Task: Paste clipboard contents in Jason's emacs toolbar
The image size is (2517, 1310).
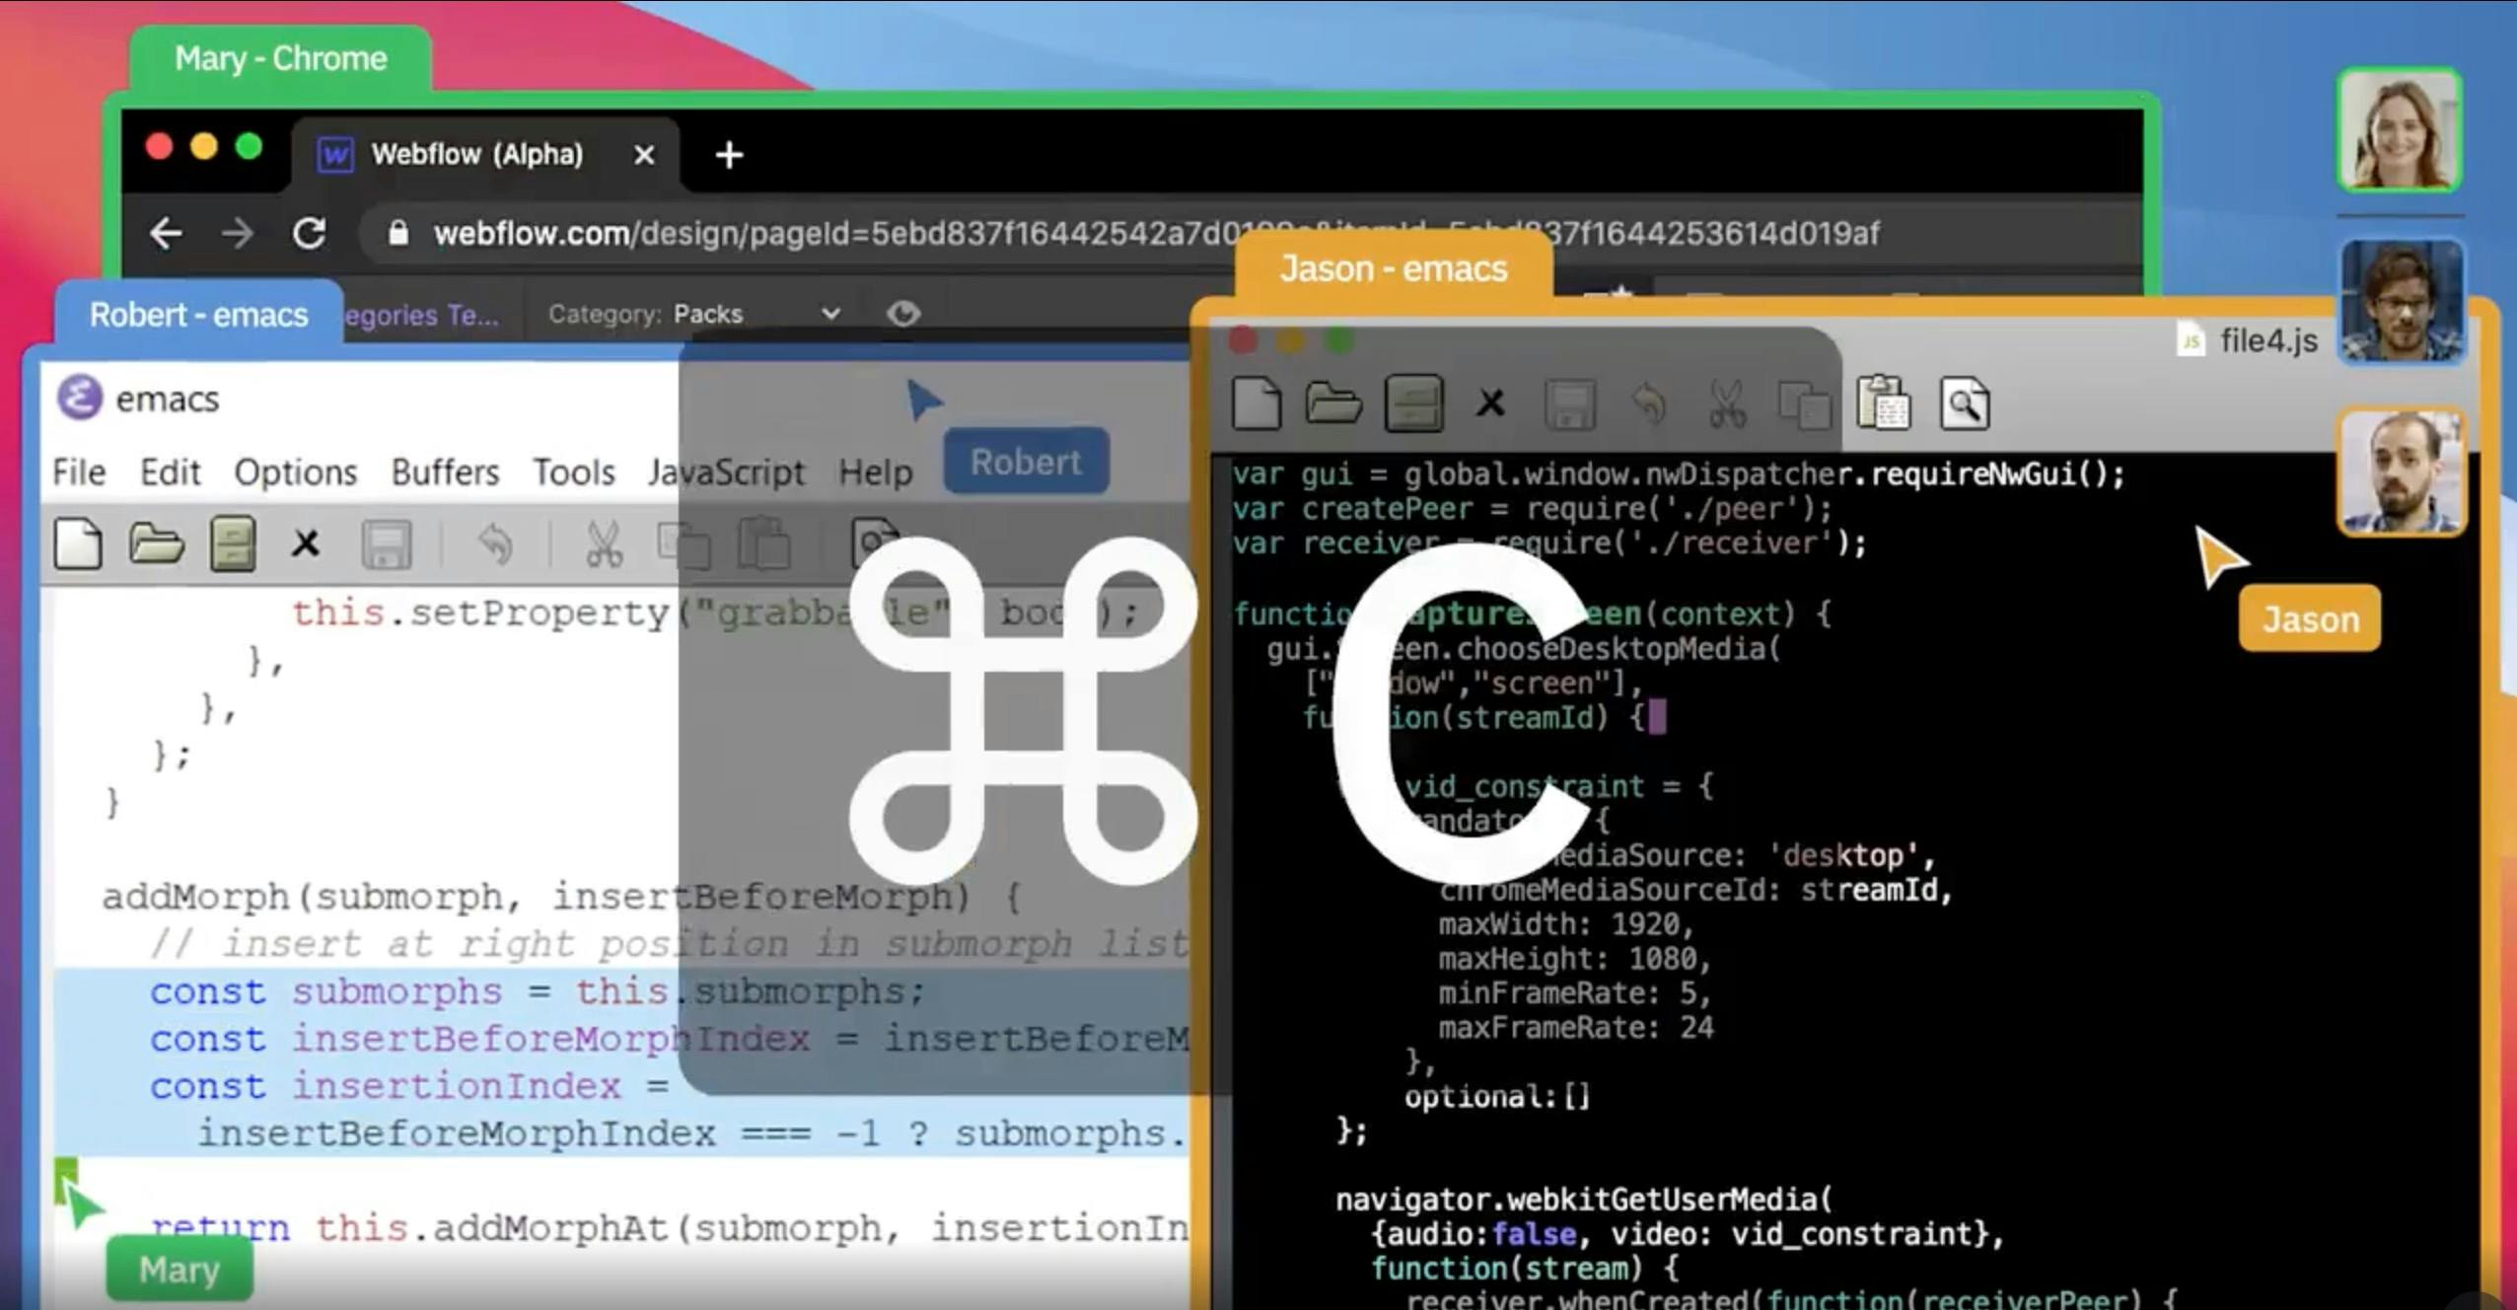Action: point(1885,402)
